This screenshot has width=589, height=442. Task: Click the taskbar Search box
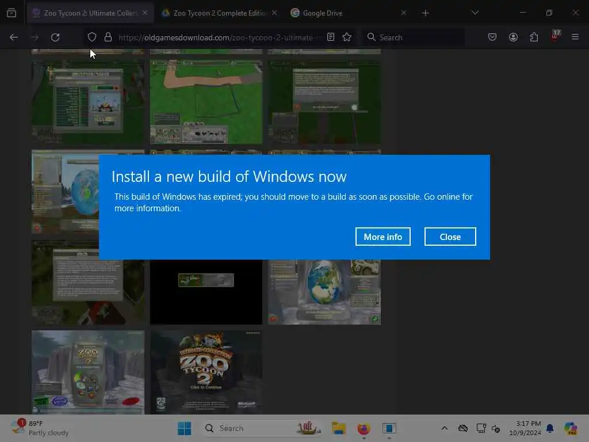(263, 428)
